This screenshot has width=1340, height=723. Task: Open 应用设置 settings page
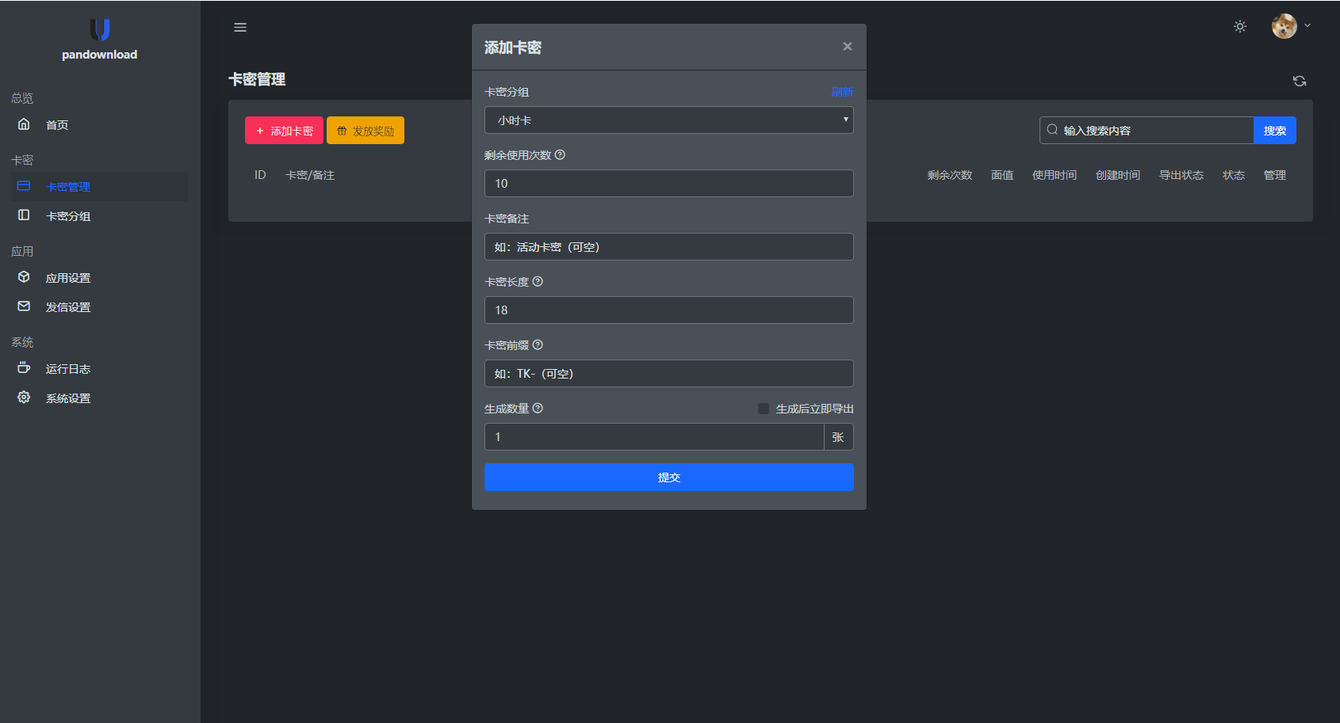tap(67, 277)
